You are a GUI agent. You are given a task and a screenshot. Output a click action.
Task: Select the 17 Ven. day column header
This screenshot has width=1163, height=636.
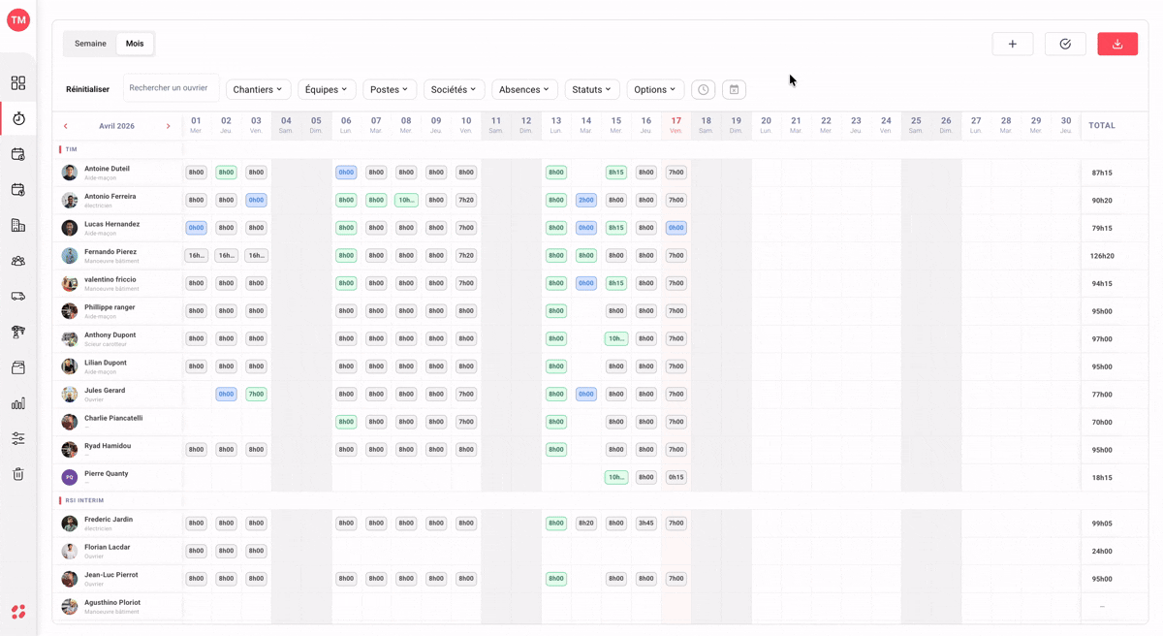tap(676, 125)
